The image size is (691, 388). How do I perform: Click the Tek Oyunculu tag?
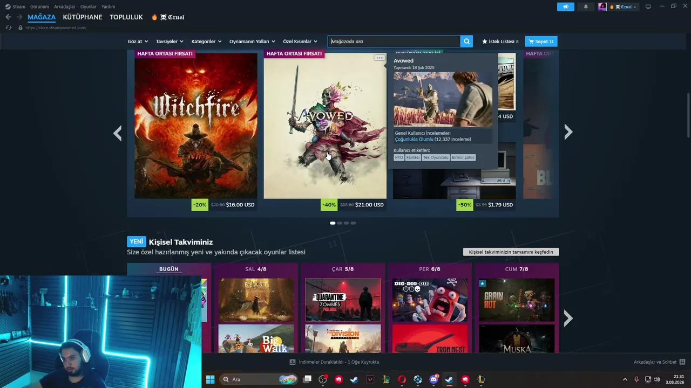pos(436,157)
